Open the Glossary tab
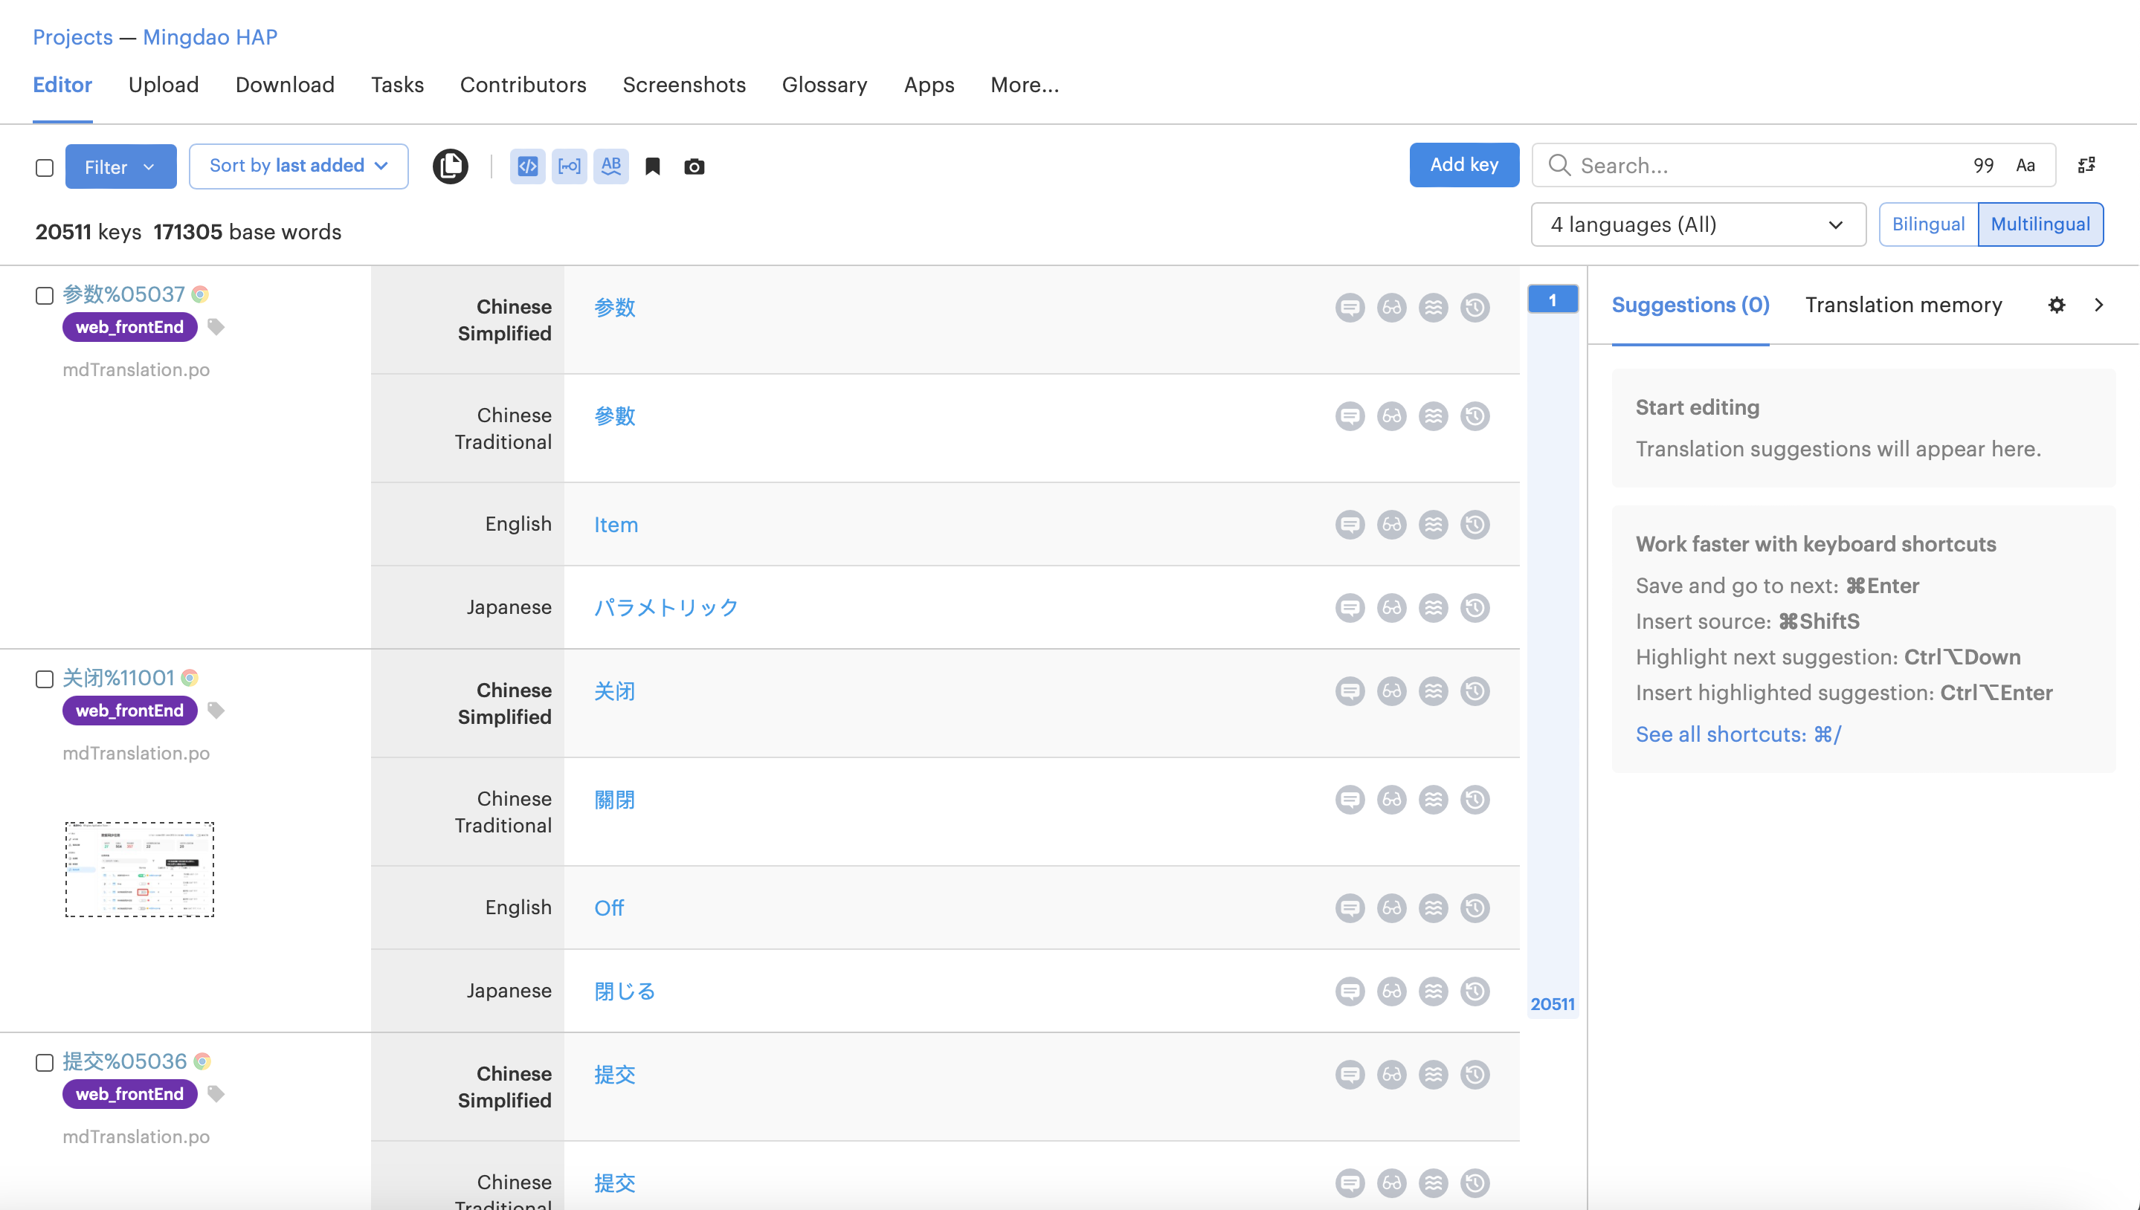Viewport: 2140px width, 1210px height. [824, 85]
